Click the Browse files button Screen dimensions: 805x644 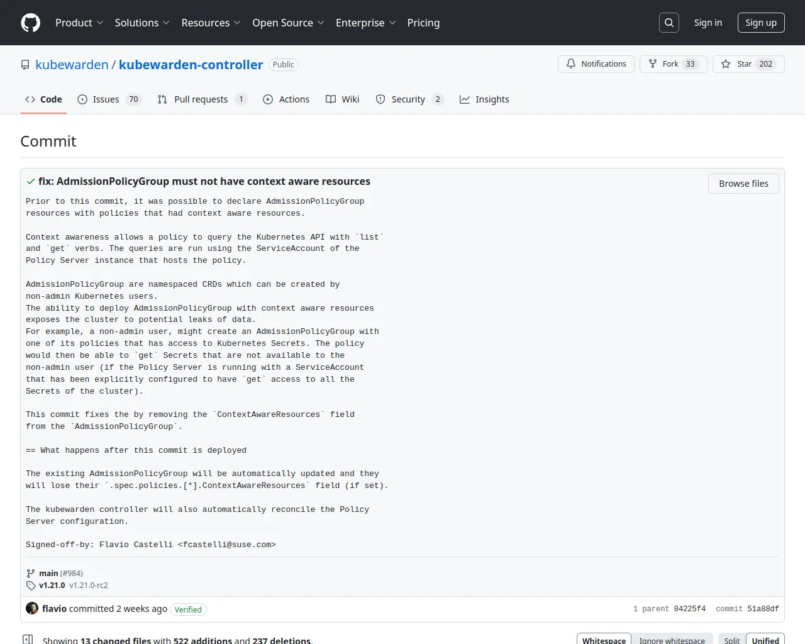point(743,184)
